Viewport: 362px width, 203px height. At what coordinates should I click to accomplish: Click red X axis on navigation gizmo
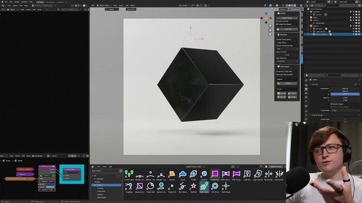tap(270, 18)
